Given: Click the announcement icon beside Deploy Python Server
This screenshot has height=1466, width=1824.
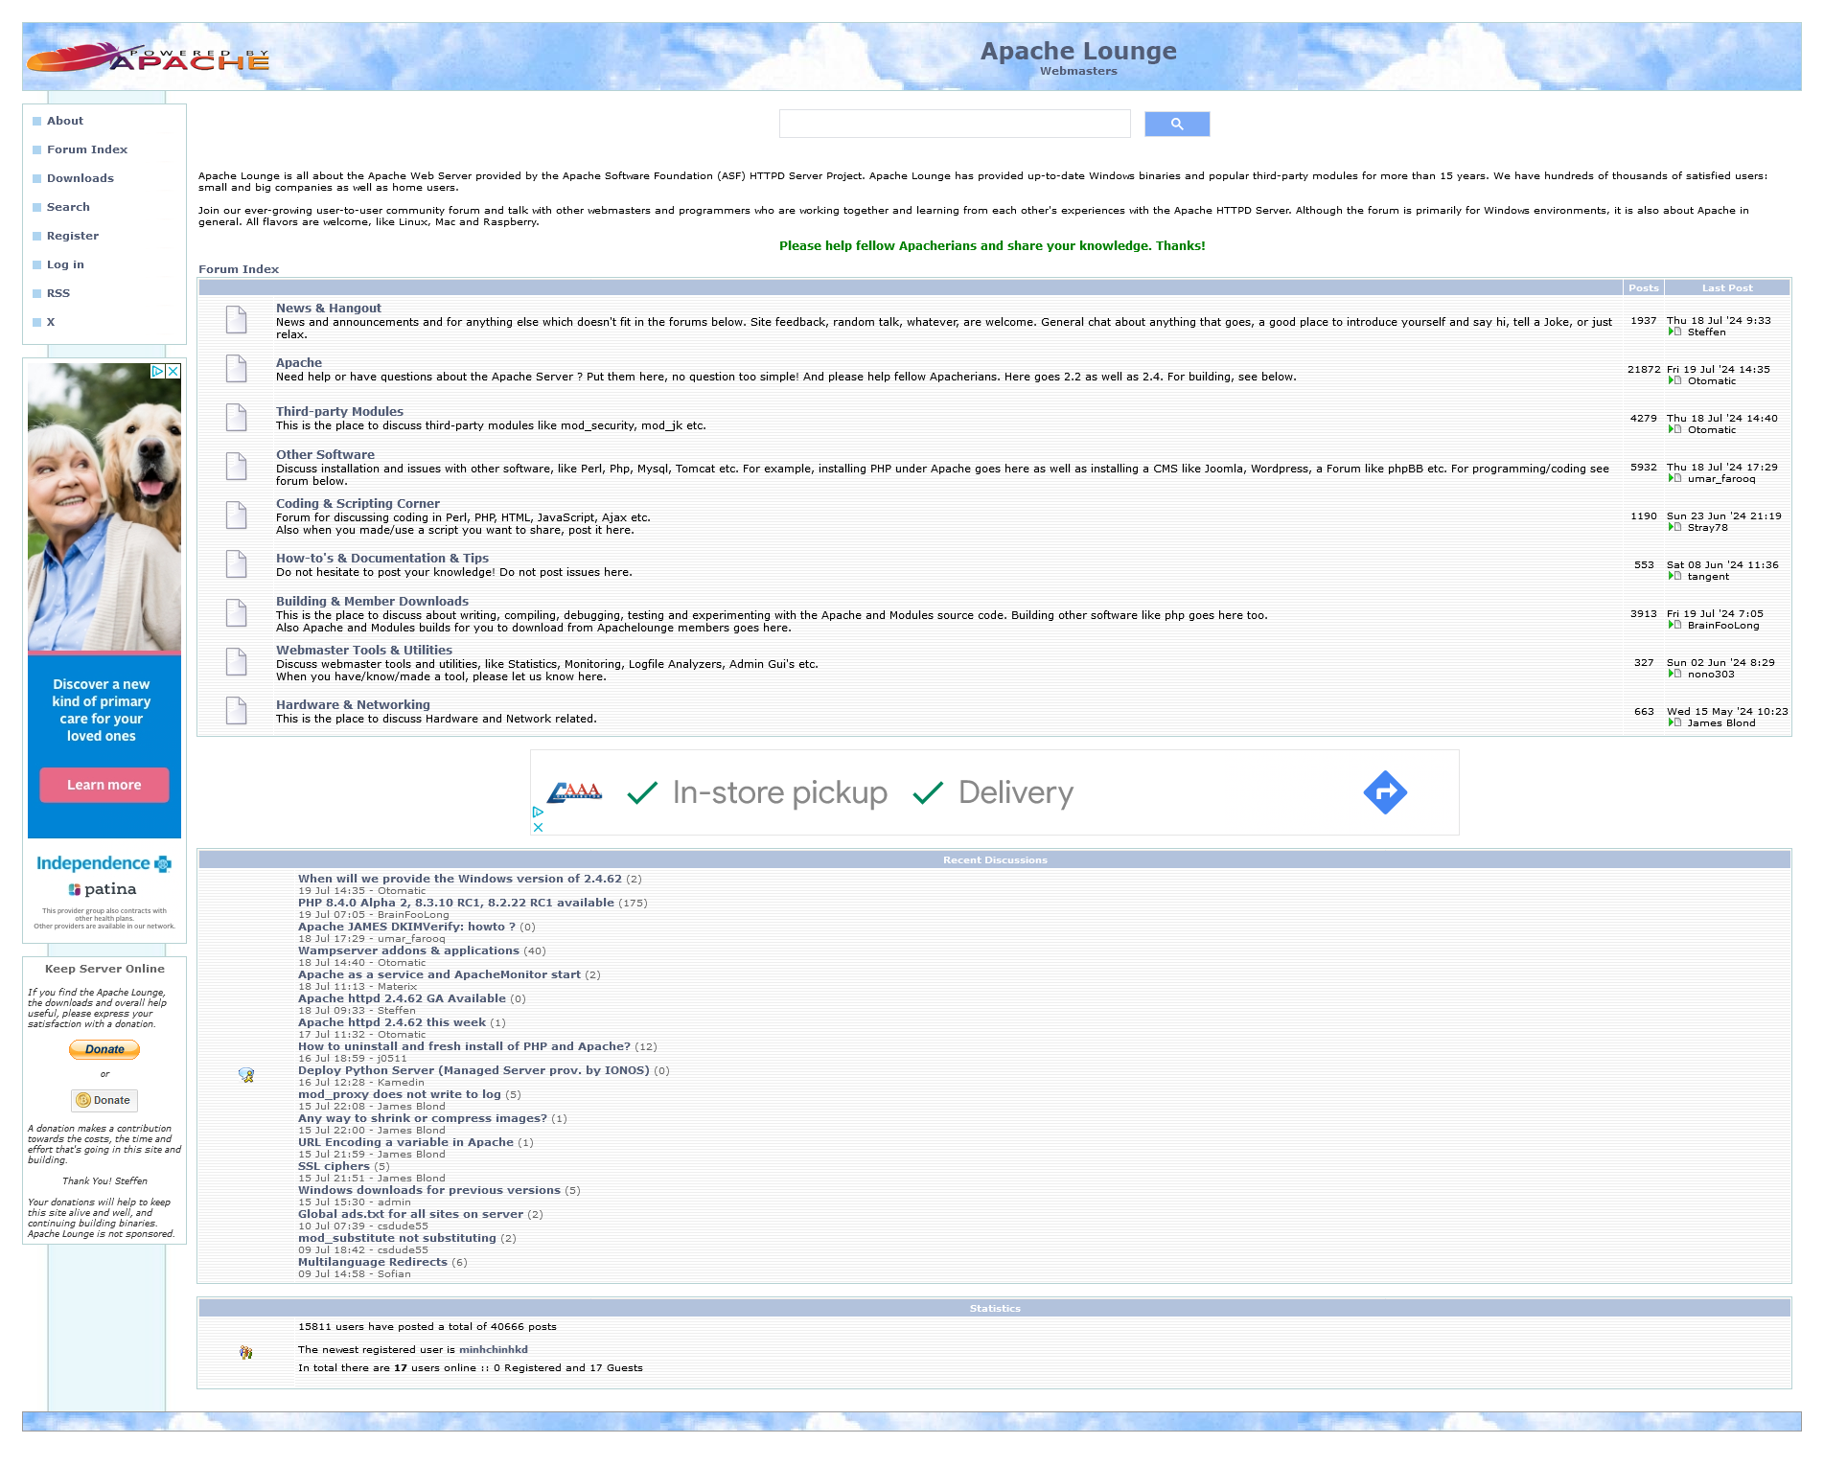Looking at the screenshot, I should [x=246, y=1075].
